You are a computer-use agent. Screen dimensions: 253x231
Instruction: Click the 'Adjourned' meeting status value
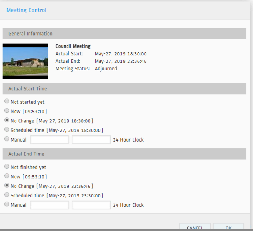point(106,69)
